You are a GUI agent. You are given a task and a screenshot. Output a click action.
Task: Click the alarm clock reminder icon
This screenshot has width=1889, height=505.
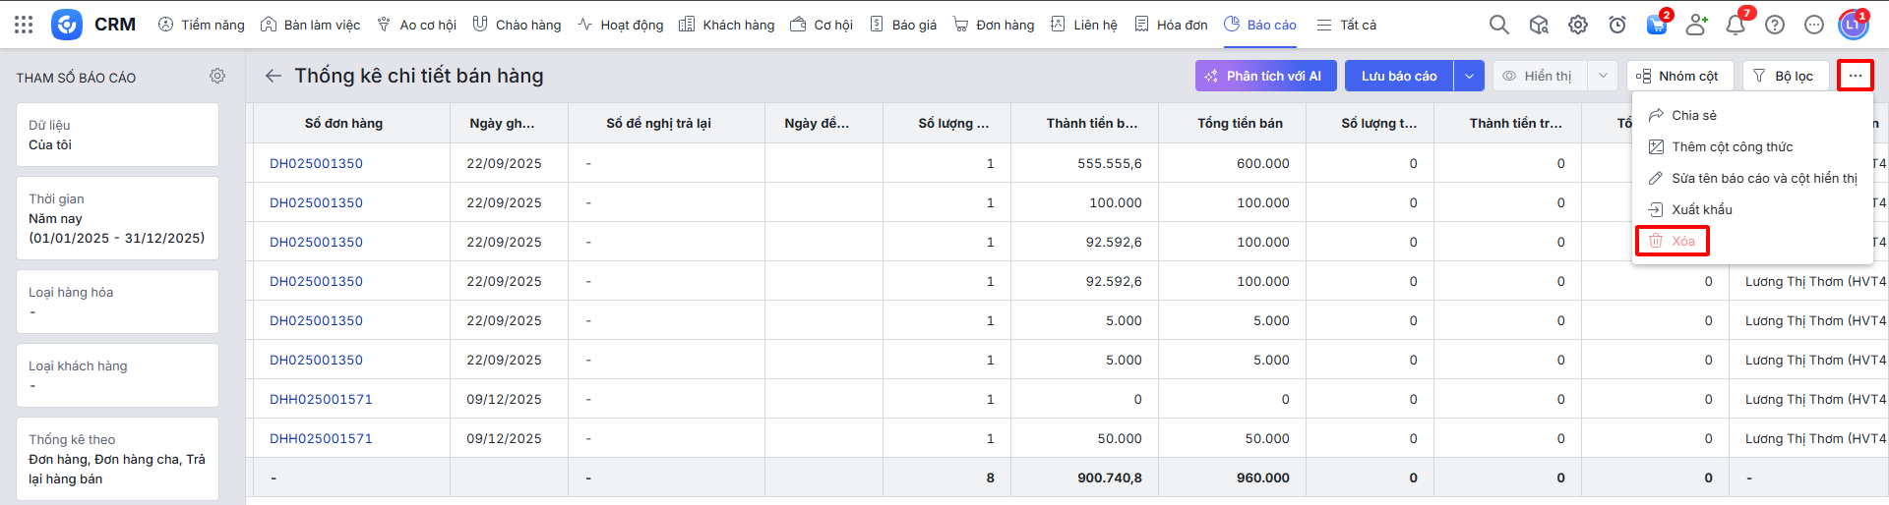coord(1617,25)
